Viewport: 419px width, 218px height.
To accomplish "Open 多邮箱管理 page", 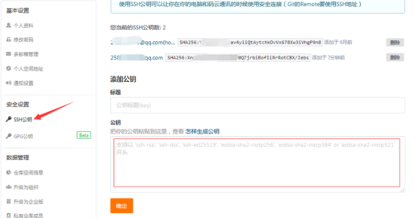I will click(x=26, y=54).
